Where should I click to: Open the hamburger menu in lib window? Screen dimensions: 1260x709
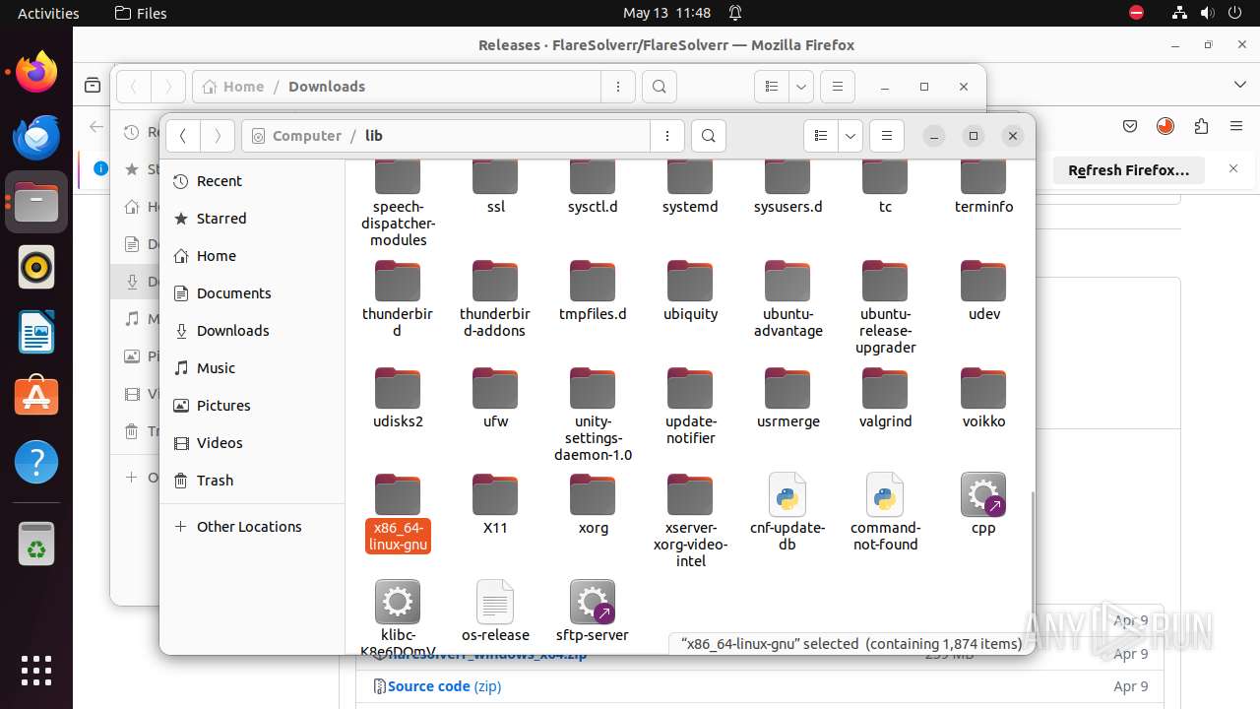(886, 136)
